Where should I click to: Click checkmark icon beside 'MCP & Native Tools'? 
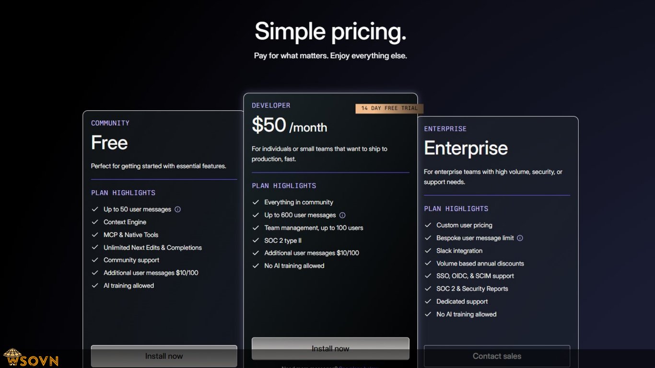click(95, 235)
